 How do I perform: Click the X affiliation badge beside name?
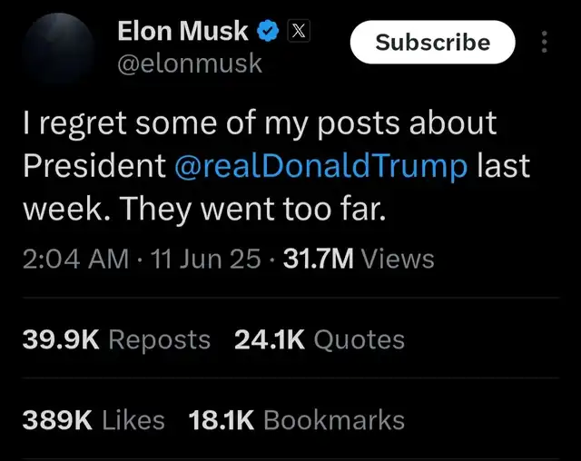click(x=297, y=32)
